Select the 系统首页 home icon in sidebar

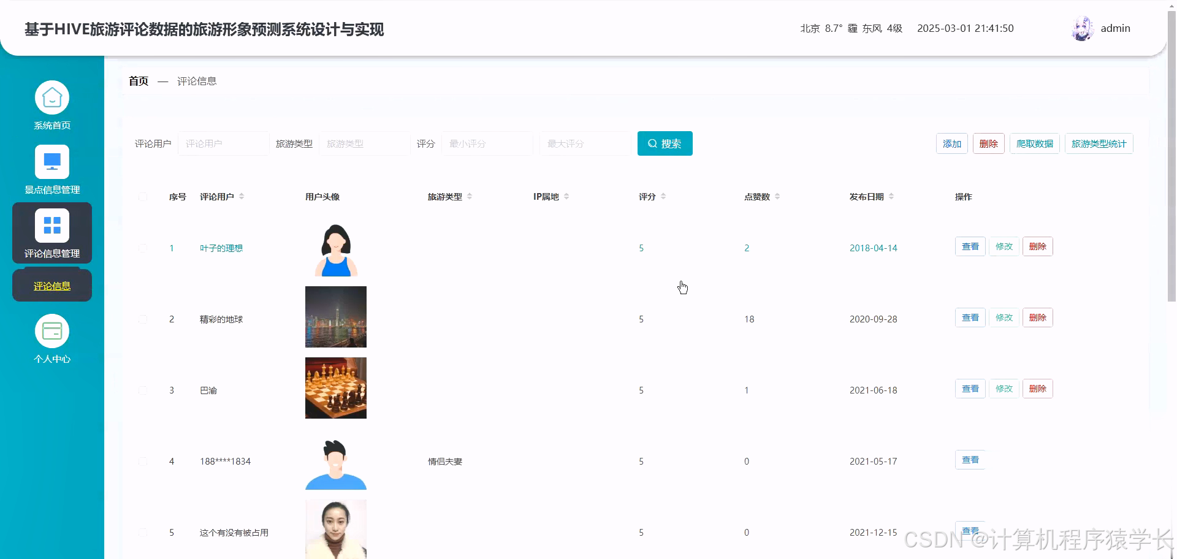51,97
